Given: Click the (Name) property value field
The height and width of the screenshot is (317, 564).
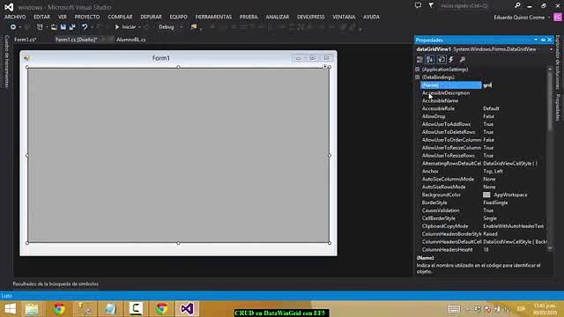Looking at the screenshot, I should [x=515, y=85].
